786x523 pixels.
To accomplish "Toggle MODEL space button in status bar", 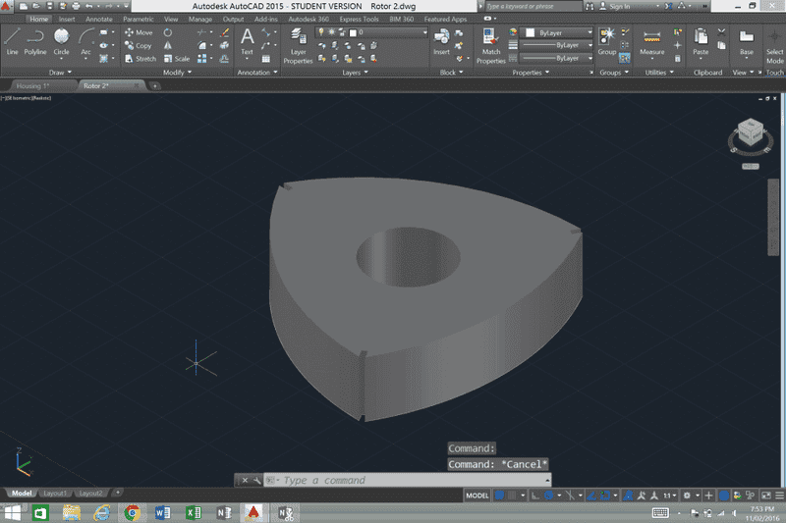I will pyautogui.click(x=477, y=496).
